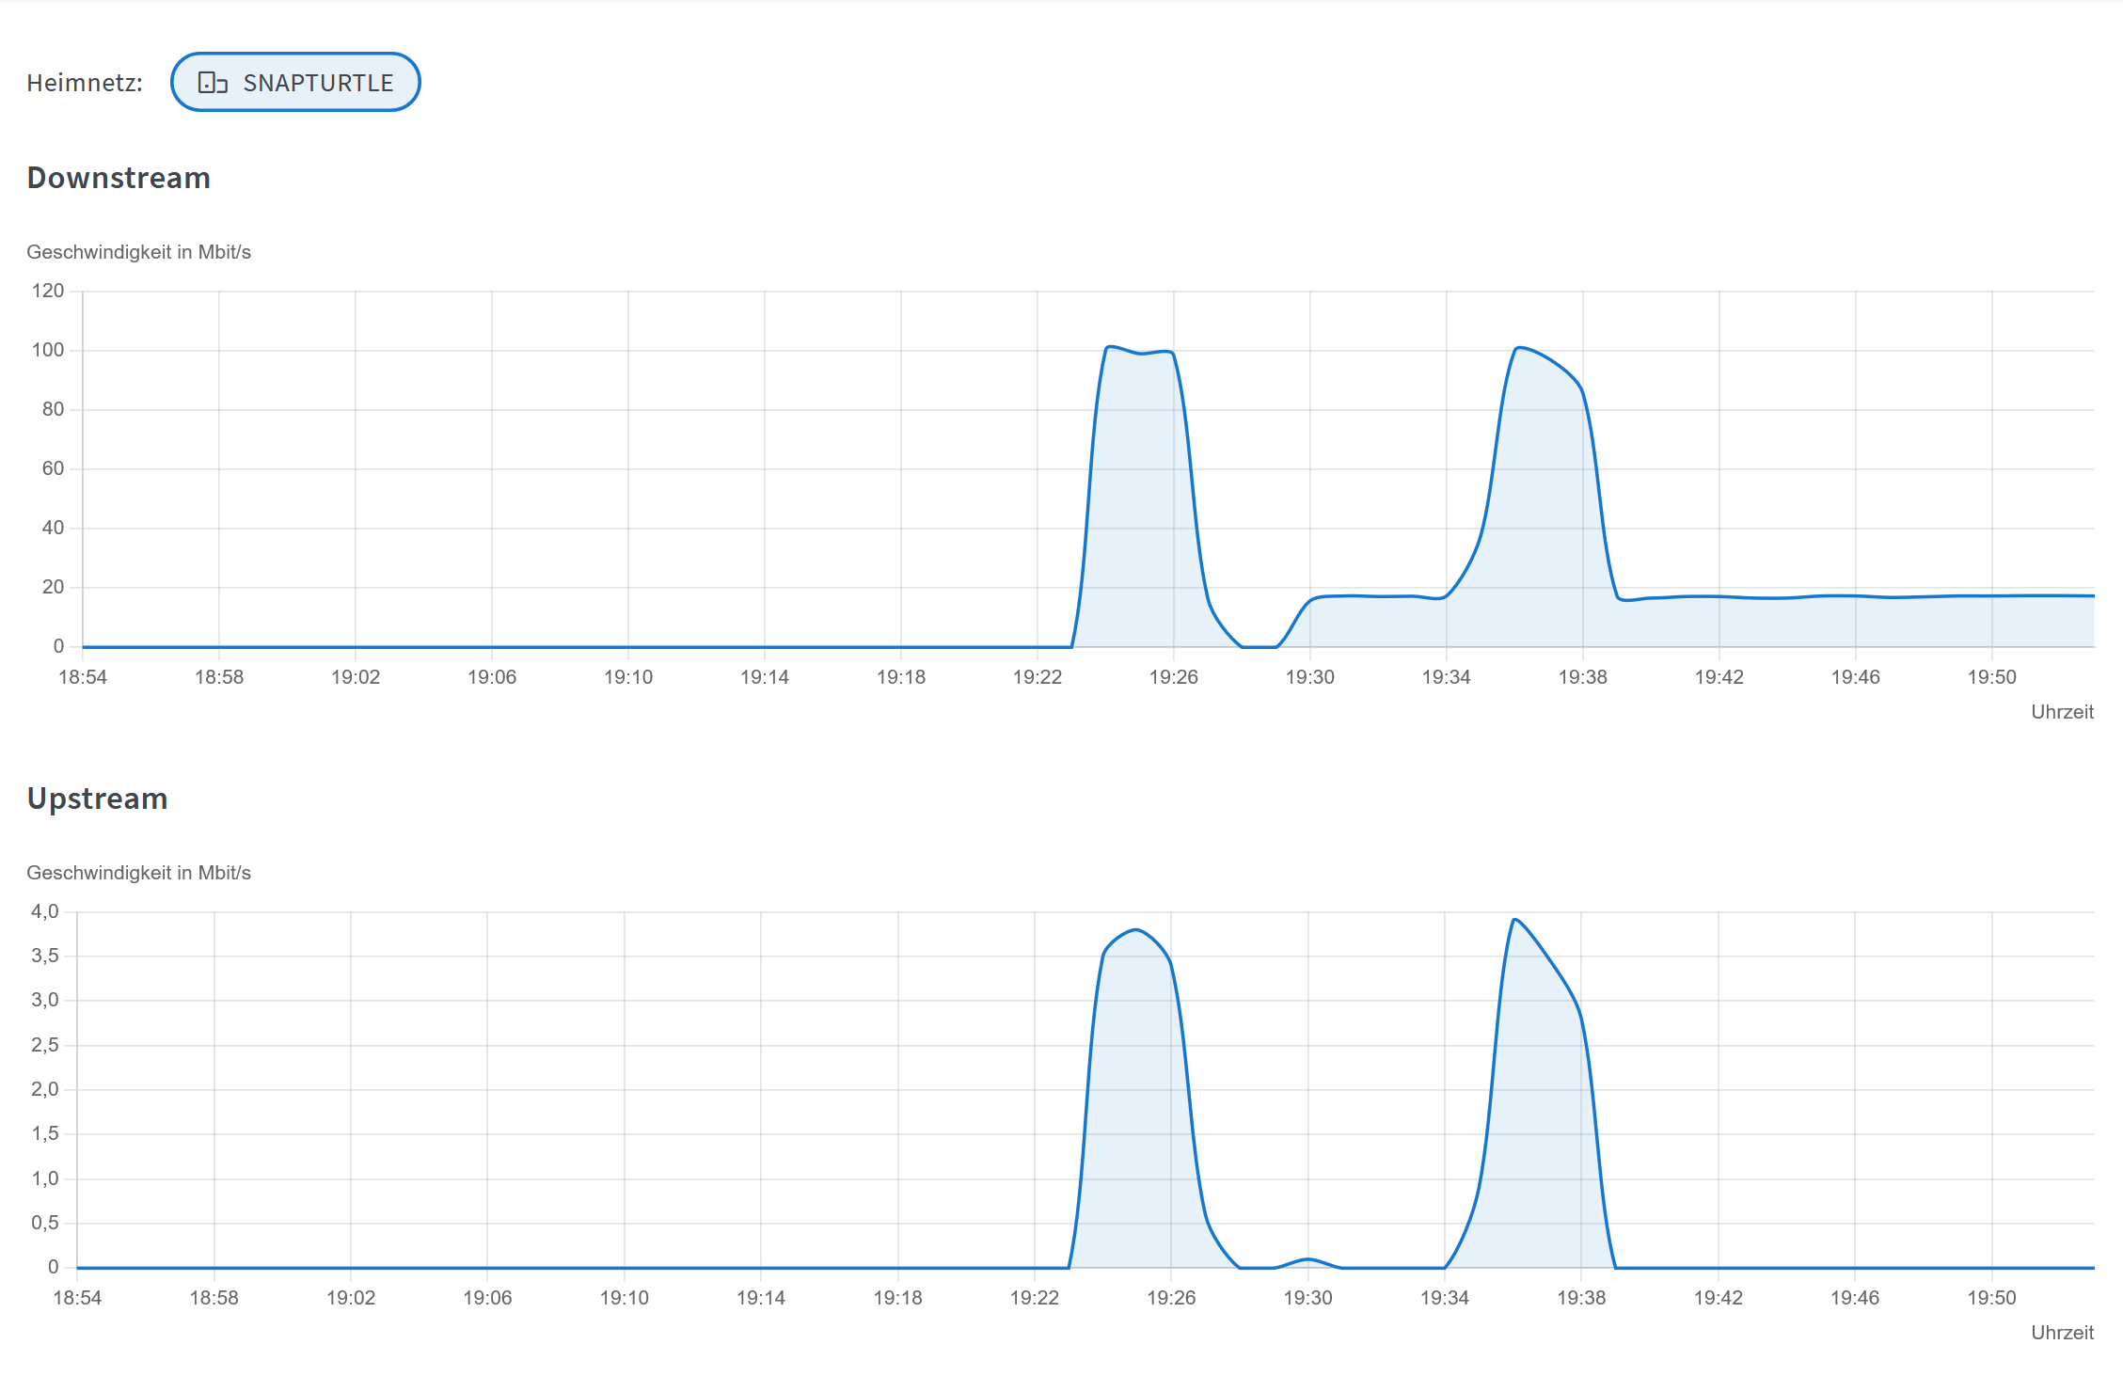Click the second Downstream peak near 19:36
Image resolution: width=2123 pixels, height=1376 pixels.
coord(1518,348)
